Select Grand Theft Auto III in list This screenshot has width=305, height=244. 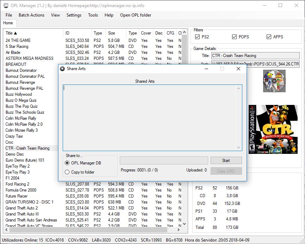point(22,214)
